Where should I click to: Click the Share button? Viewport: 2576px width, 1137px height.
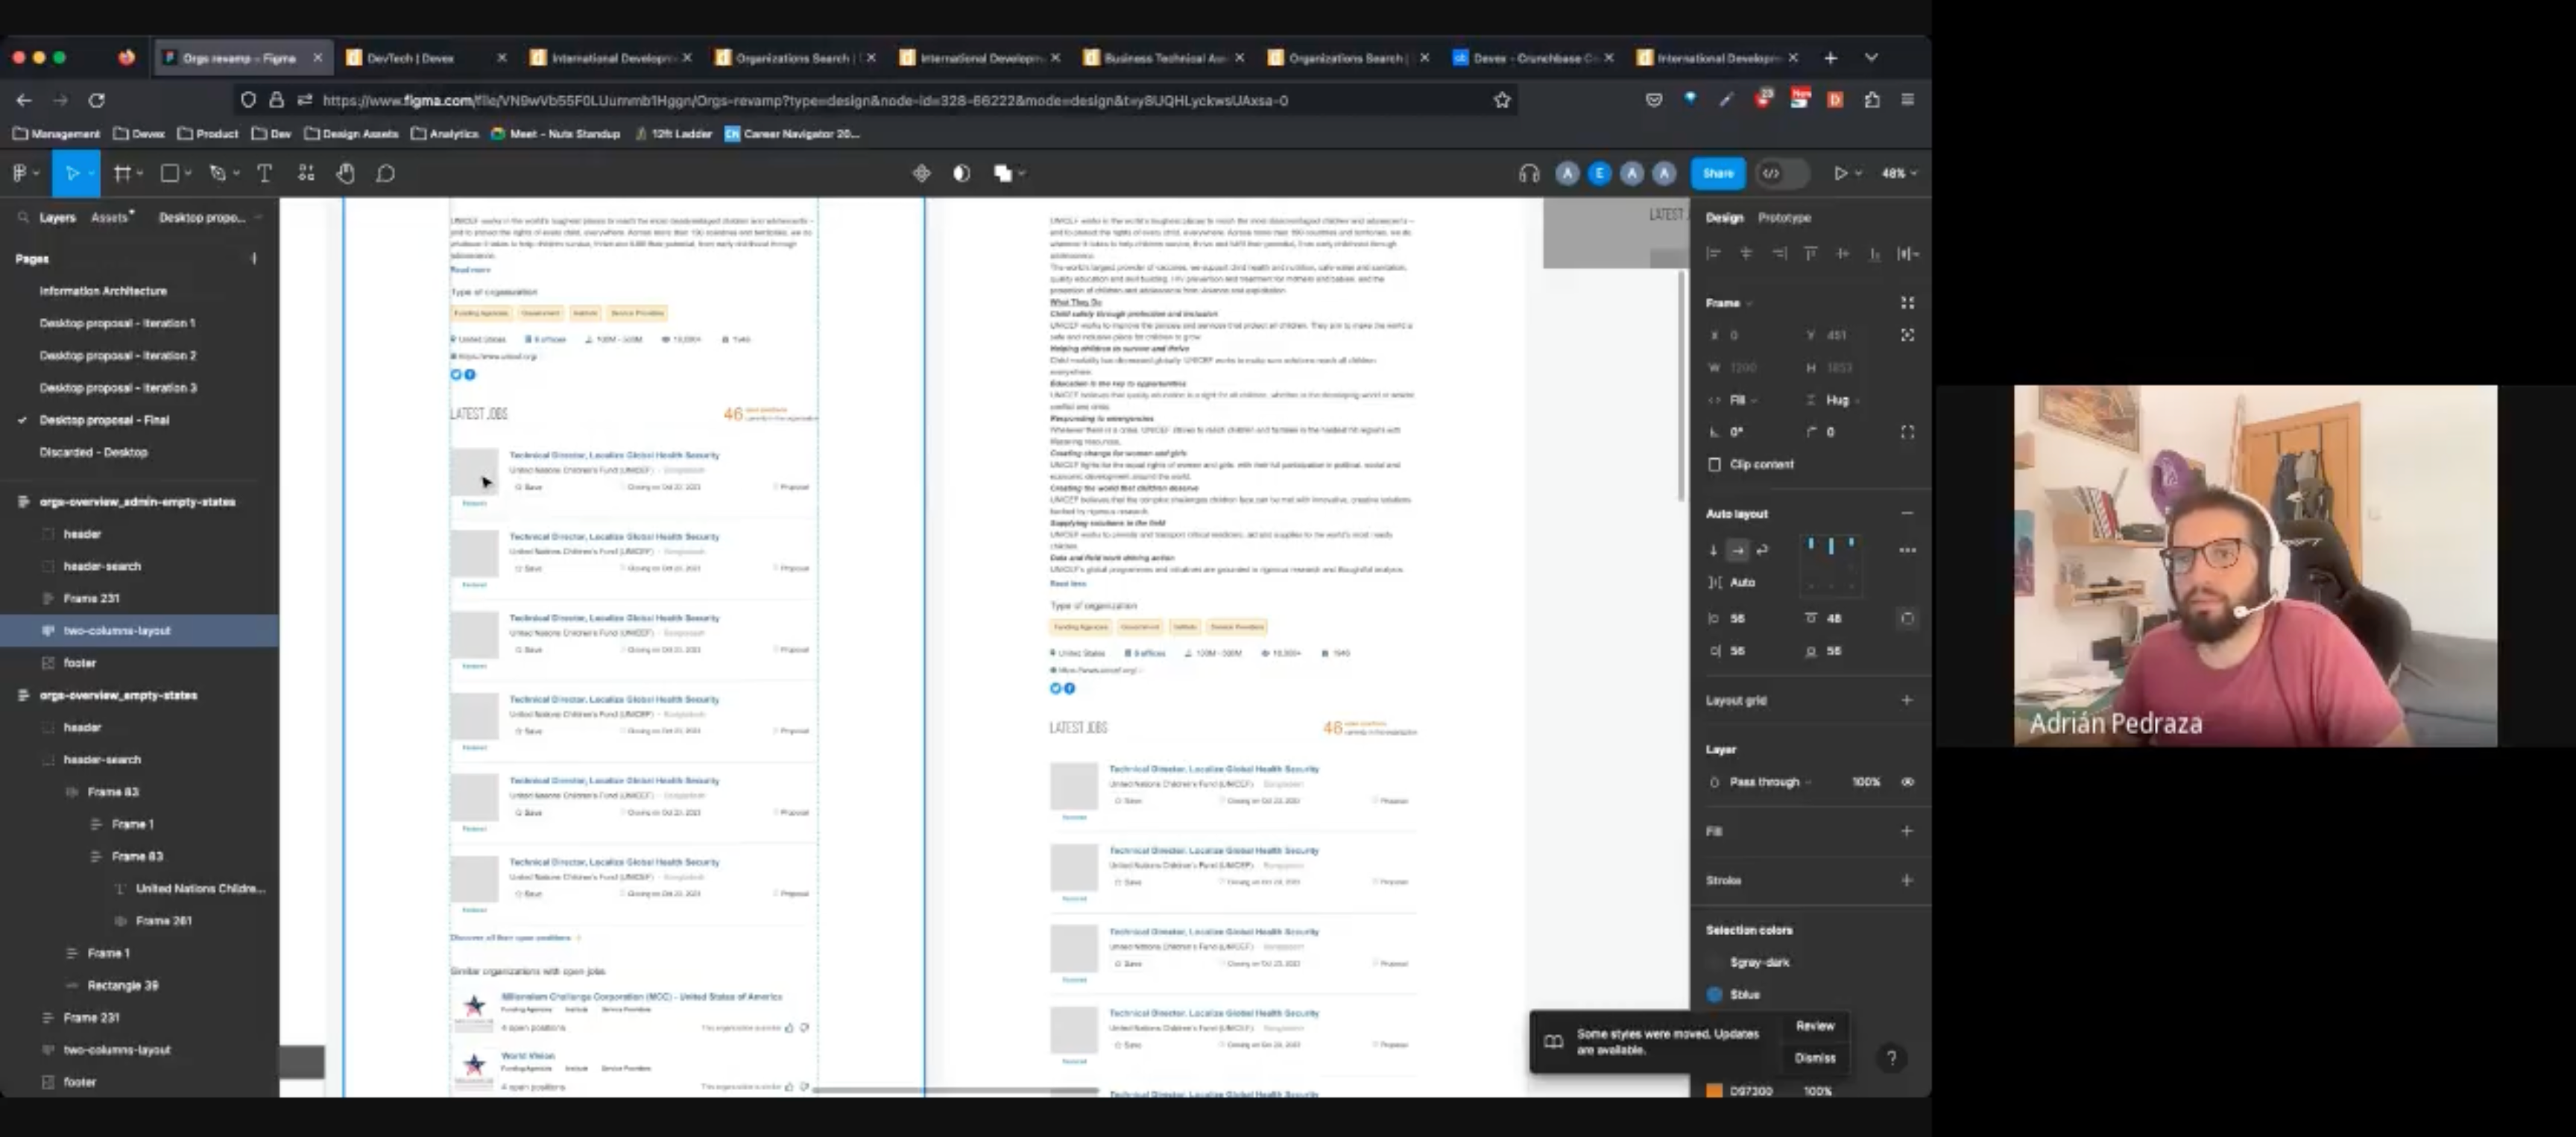tap(1717, 174)
